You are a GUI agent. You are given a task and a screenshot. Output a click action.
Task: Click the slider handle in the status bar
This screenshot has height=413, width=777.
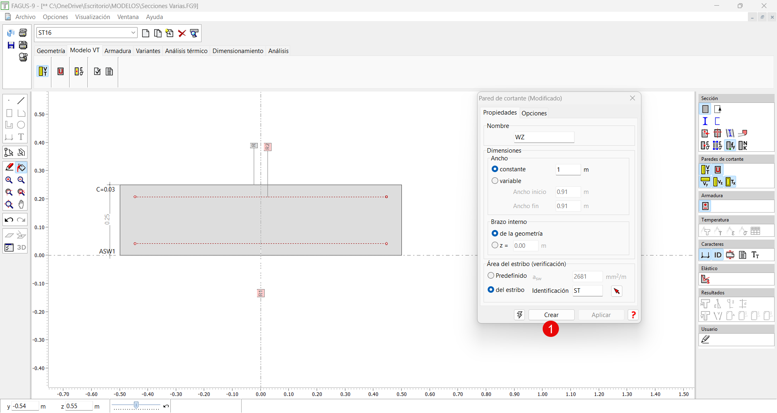(x=136, y=405)
